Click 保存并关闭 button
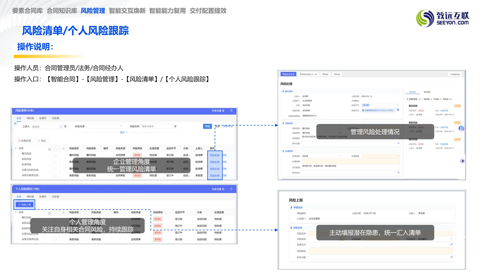The height and width of the screenshot is (275, 489). [288, 74]
